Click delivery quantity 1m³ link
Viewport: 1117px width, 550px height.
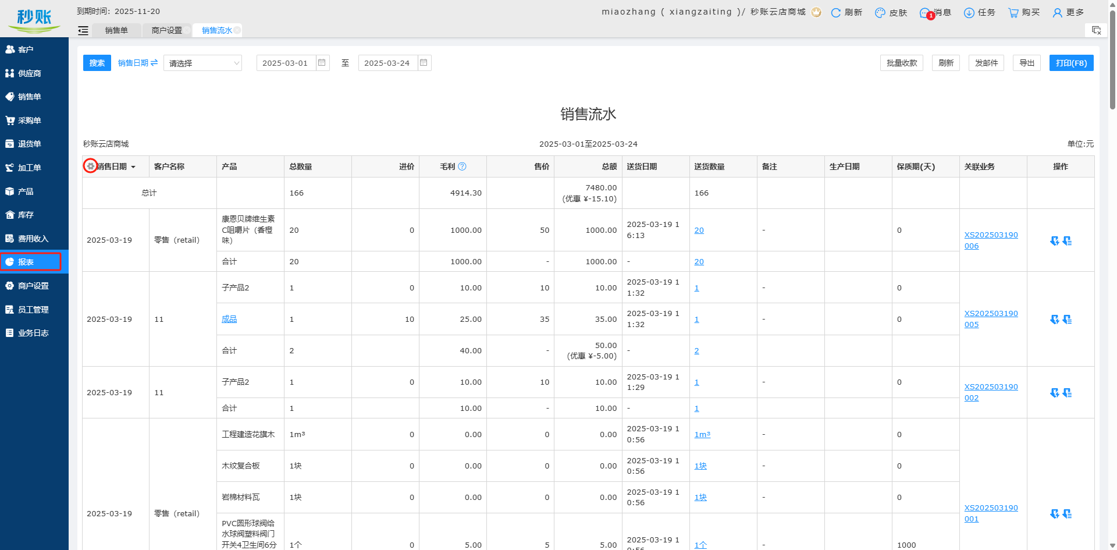pos(702,434)
